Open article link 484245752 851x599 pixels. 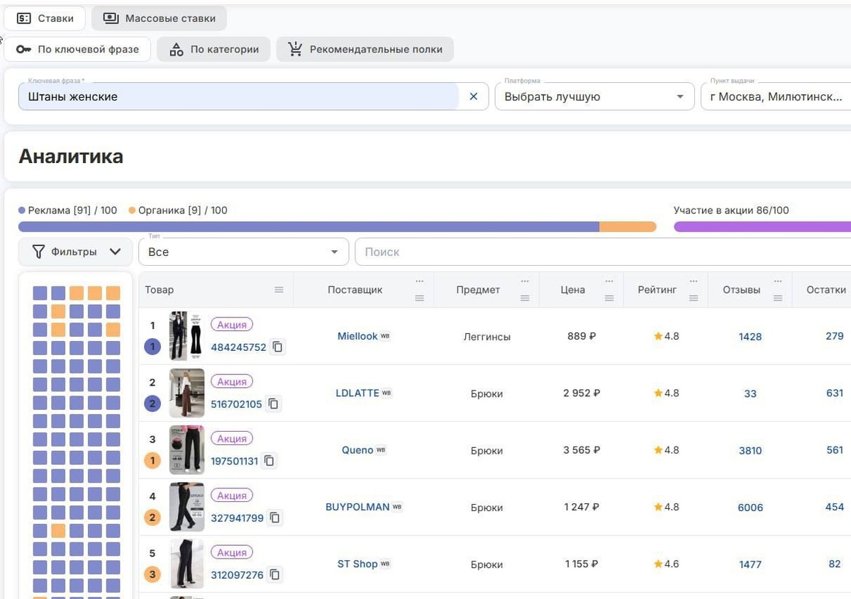click(x=238, y=347)
